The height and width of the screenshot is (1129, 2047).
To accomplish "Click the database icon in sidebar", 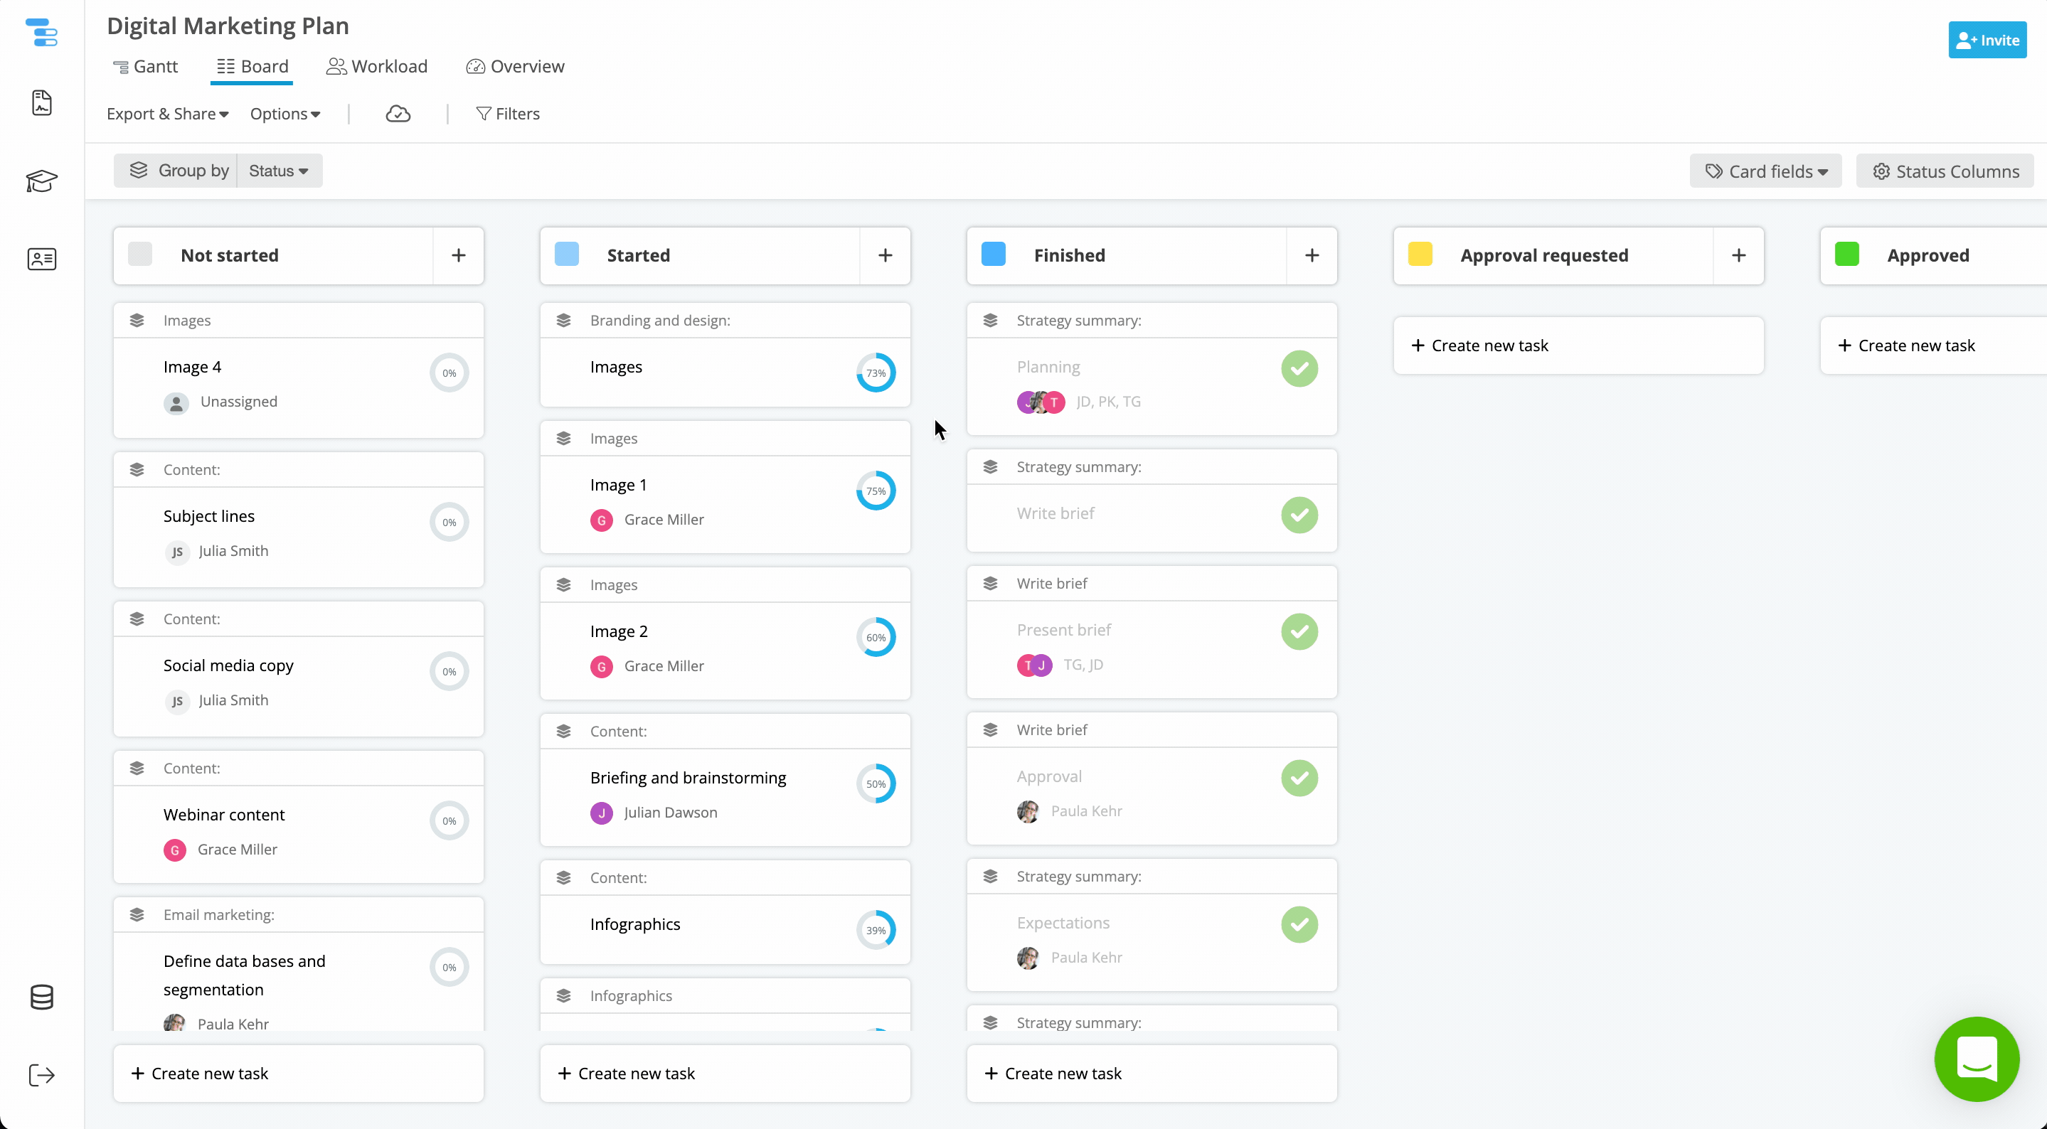I will tap(41, 997).
